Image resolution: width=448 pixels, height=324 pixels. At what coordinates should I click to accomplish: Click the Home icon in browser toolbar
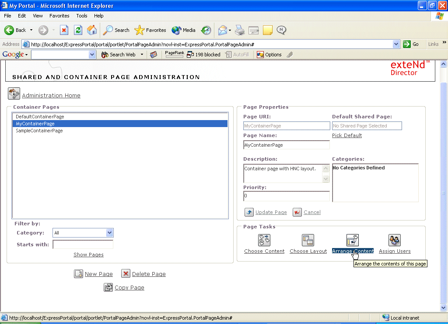[92, 30]
